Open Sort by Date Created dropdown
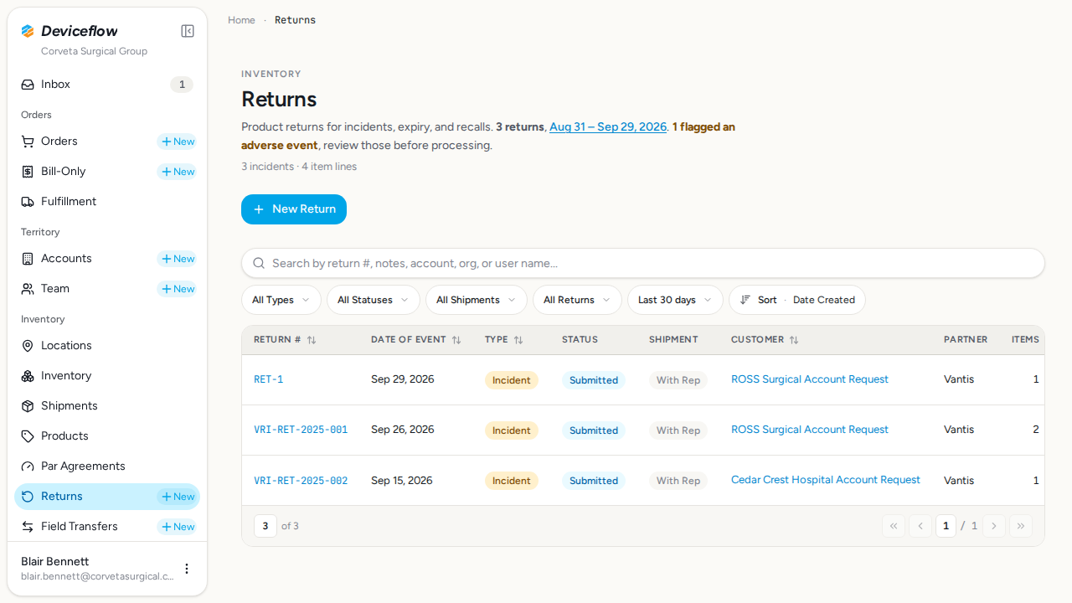1072x603 pixels. tap(797, 300)
